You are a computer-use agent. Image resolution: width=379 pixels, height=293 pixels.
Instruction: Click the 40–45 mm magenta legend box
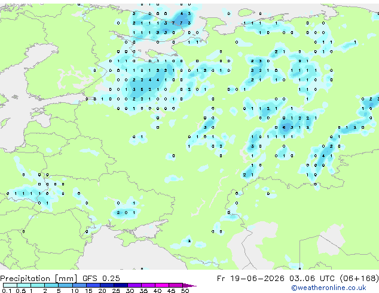click(162, 285)
